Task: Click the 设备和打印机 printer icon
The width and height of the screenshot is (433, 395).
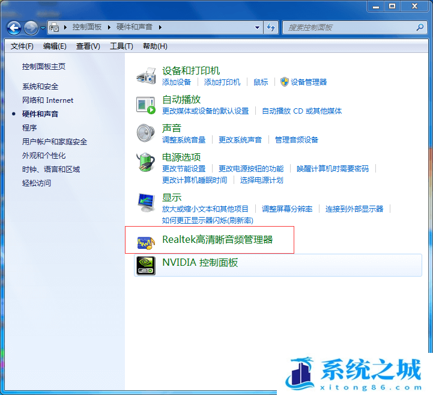Action: click(x=146, y=76)
